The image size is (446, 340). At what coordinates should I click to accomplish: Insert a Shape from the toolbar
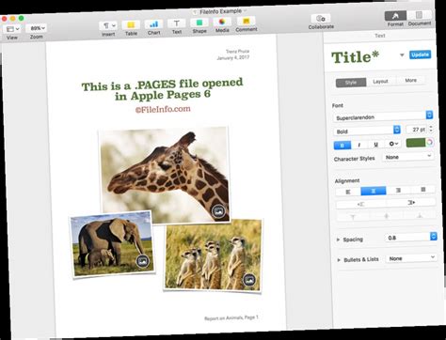coord(199,23)
